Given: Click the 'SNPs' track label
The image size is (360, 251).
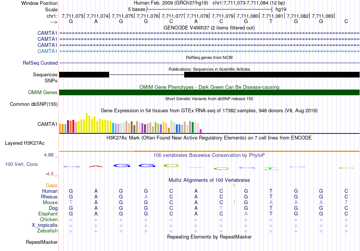Looking at the screenshot, I should tap(51, 81).
